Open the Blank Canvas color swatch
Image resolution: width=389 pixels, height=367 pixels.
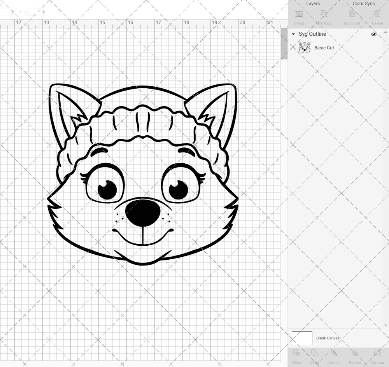(x=301, y=338)
